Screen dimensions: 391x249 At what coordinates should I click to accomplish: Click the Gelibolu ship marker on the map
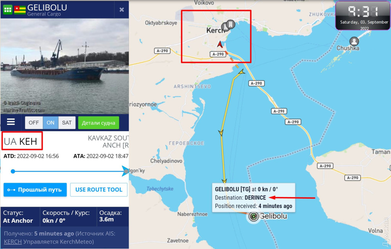tap(253, 216)
